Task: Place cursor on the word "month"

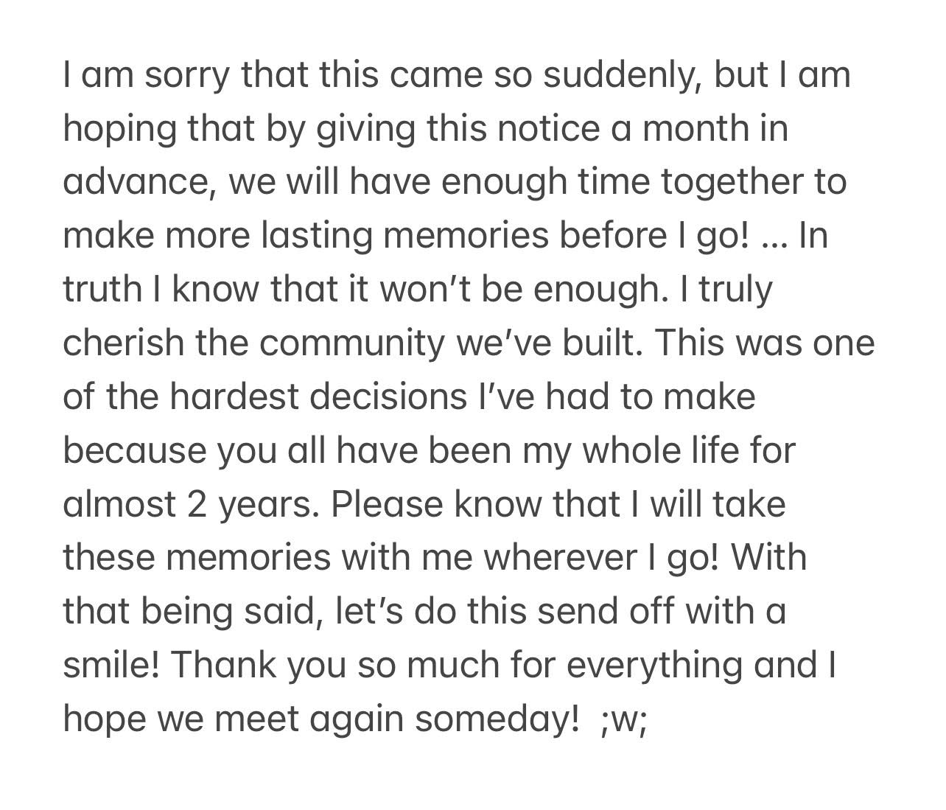Action: (x=696, y=129)
